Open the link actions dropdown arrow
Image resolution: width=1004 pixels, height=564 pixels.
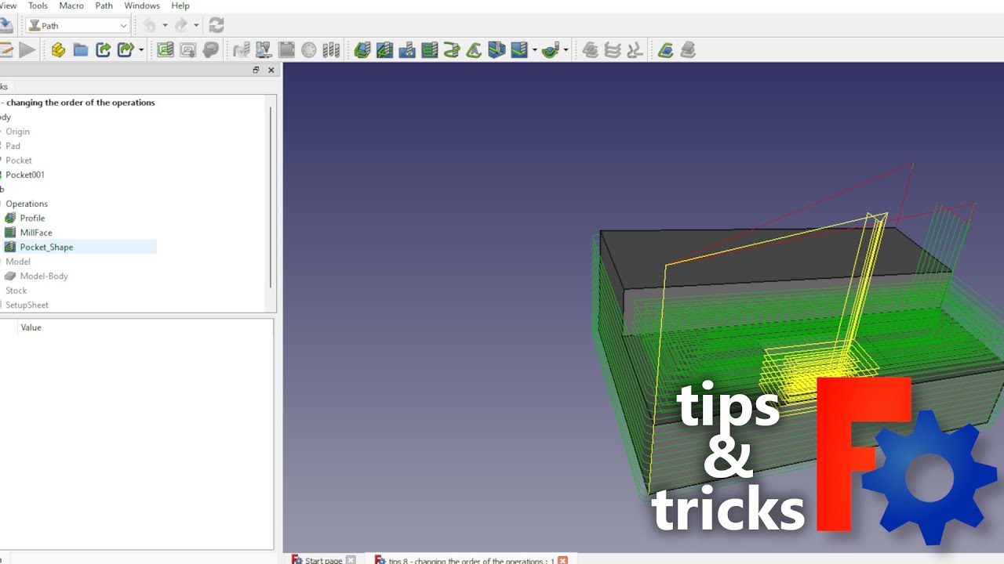click(x=141, y=50)
